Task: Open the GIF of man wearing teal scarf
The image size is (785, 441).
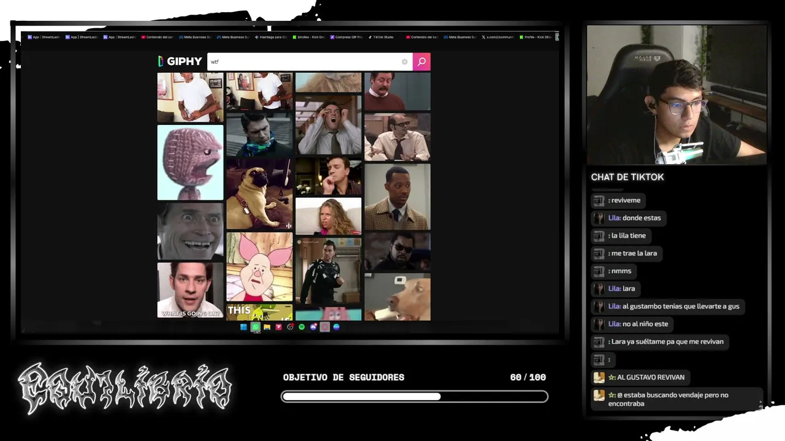Action: [x=259, y=135]
